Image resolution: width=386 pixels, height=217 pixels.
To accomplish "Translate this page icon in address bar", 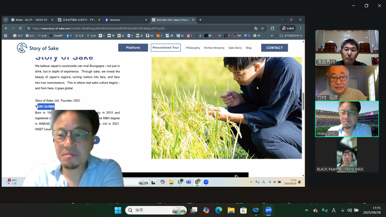I will pos(256,28).
